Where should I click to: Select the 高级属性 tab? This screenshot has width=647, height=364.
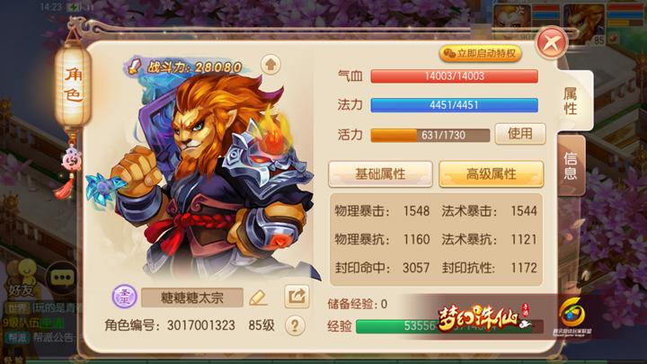[x=491, y=174]
